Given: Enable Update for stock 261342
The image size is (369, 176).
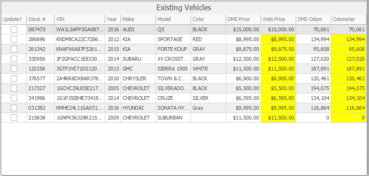Looking at the screenshot, I should [14, 49].
